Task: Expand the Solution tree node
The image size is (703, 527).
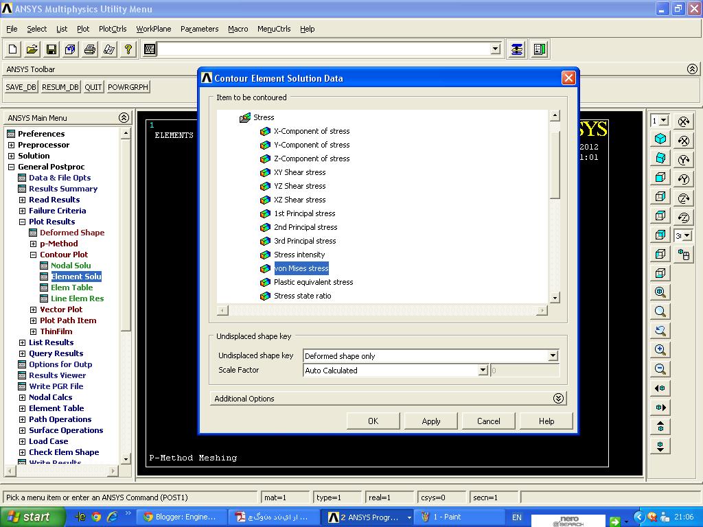Action: pyautogui.click(x=11, y=156)
